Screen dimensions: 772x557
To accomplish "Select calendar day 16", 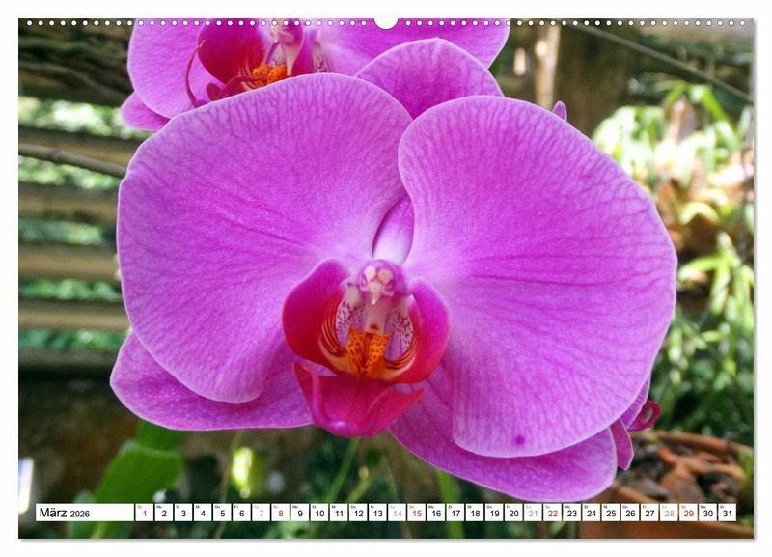I will pos(436,513).
